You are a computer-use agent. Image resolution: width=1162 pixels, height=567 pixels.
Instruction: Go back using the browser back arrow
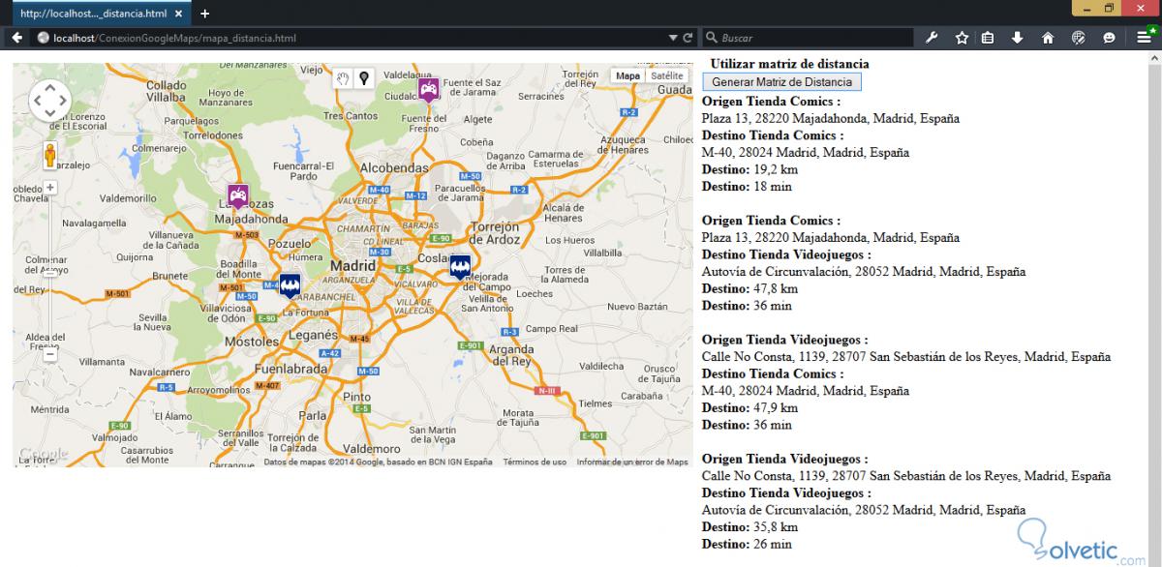coord(17,38)
